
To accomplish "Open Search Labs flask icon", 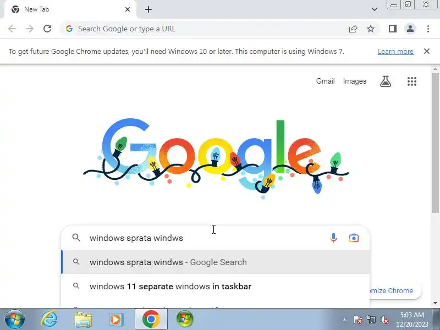I will pyautogui.click(x=386, y=81).
